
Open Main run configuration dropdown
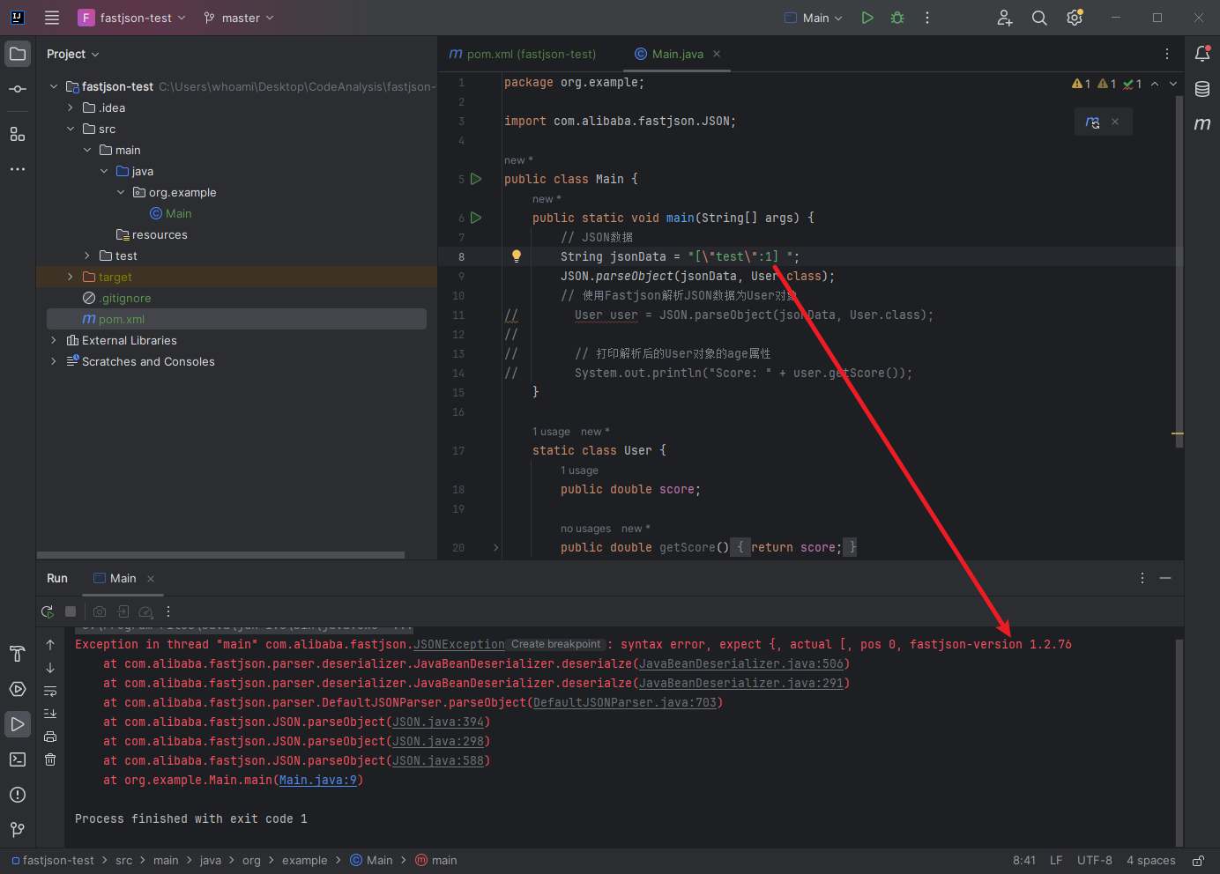814,18
